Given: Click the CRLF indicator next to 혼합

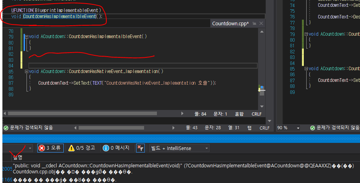Looking at the screenshot, I should click(x=256, y=114).
